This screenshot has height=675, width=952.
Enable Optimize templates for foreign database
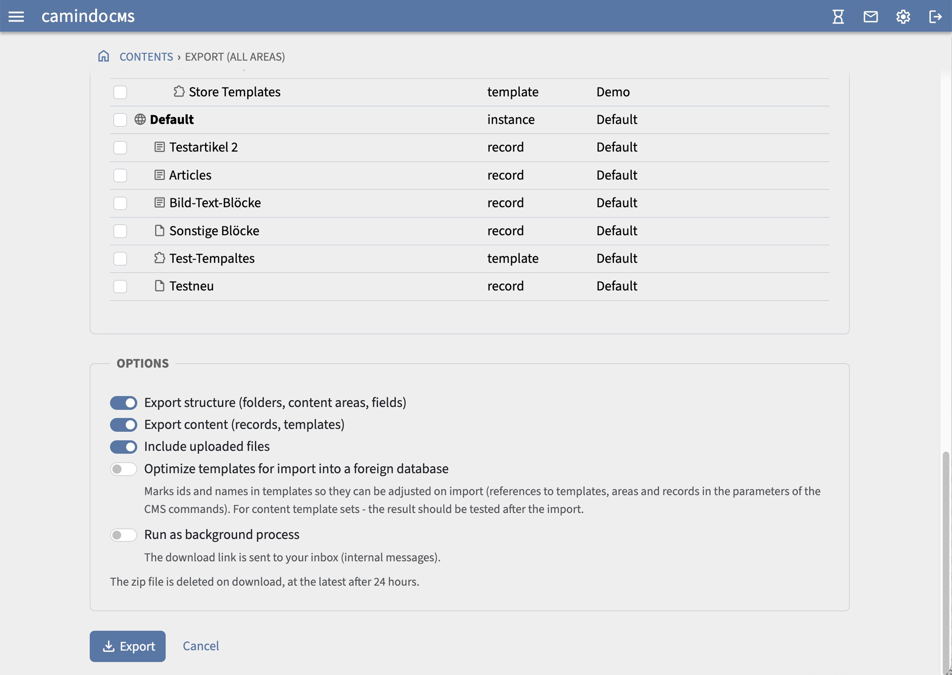[x=124, y=469]
